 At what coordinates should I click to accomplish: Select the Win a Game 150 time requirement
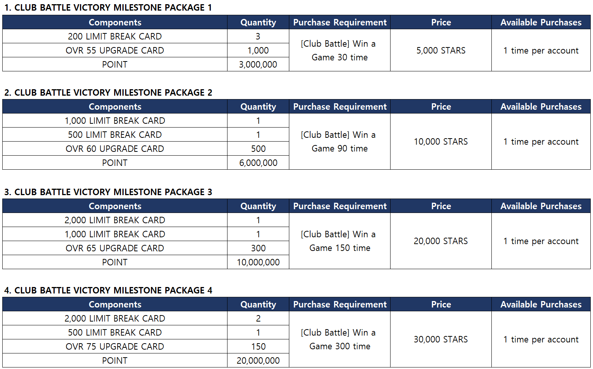339,241
